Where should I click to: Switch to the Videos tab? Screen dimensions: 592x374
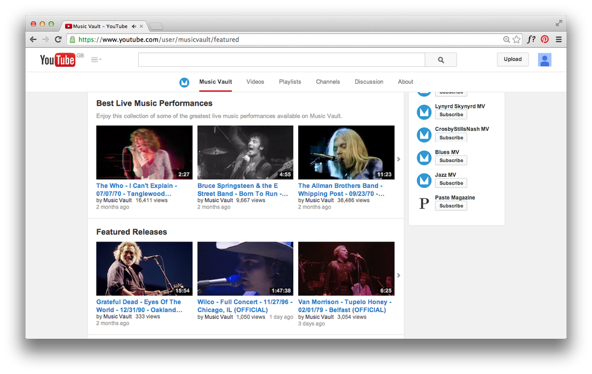[x=255, y=82]
